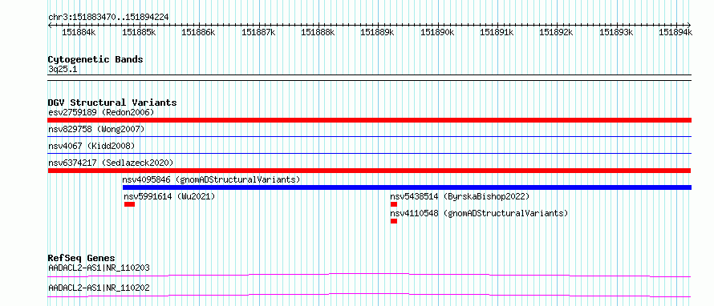Click the Cytogenetic Bands track title
Screen dimensions: 714x306
point(95,59)
